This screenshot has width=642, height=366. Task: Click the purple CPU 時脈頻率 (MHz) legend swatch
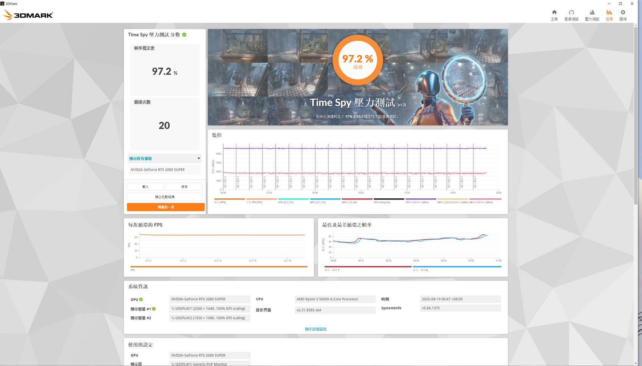click(421, 199)
